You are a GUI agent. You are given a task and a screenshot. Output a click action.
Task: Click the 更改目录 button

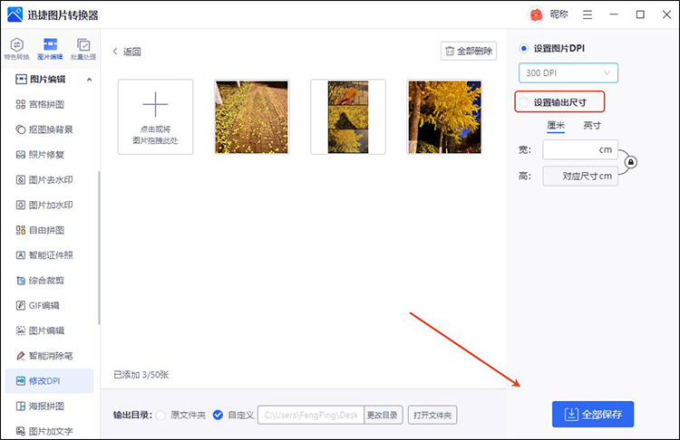(x=384, y=415)
